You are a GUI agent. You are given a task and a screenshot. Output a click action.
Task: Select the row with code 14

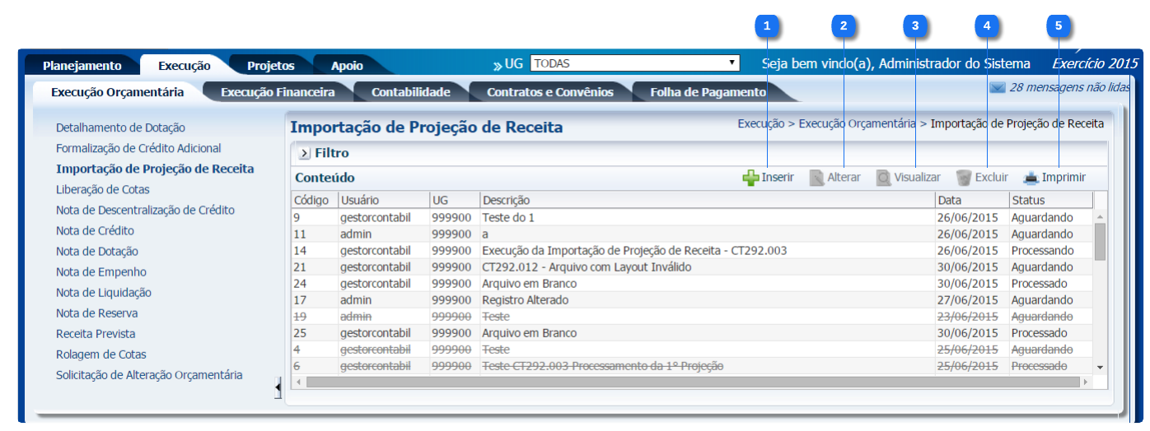tap(577, 251)
